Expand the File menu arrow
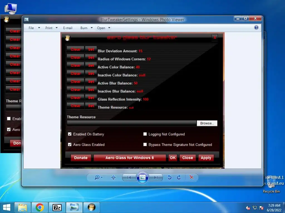The width and height of the screenshot is (285, 213). (x=39, y=28)
